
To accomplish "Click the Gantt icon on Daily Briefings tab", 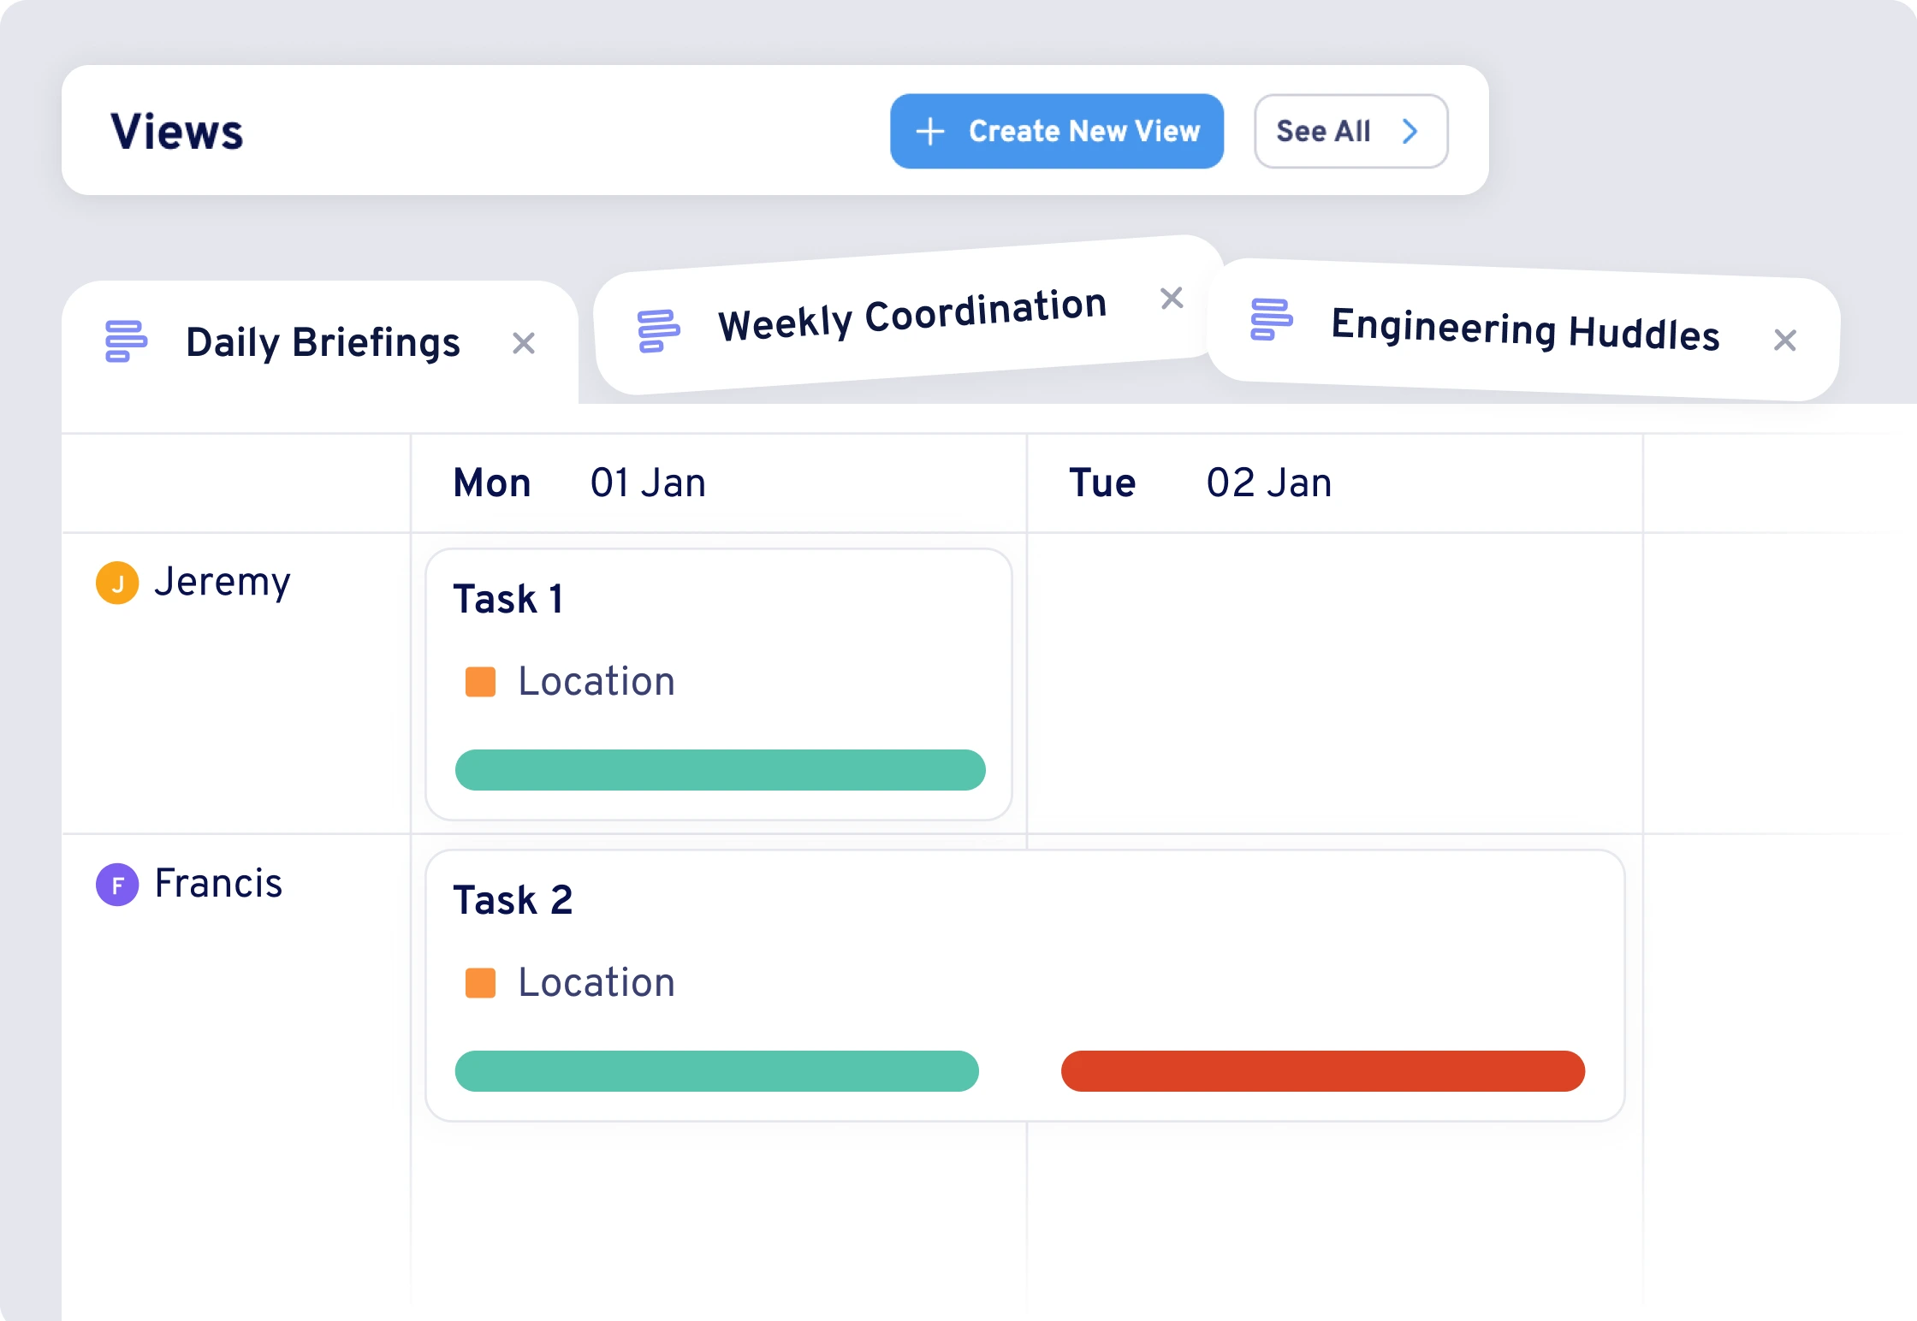I will 126,341.
